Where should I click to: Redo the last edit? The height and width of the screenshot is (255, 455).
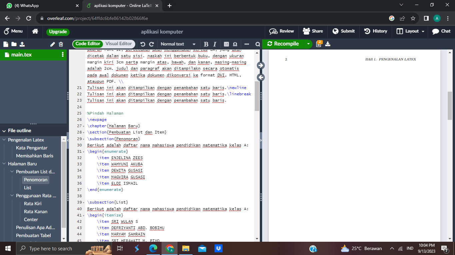[152, 44]
